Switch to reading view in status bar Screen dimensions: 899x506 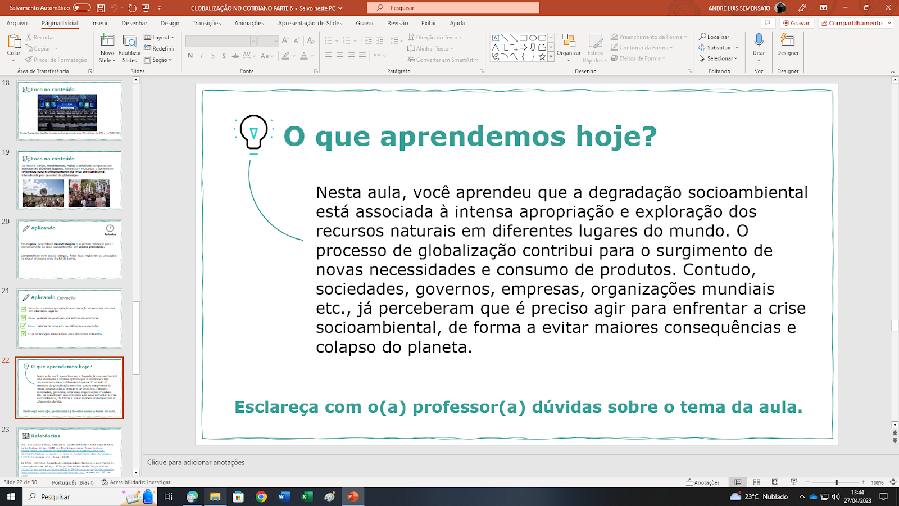click(x=775, y=482)
